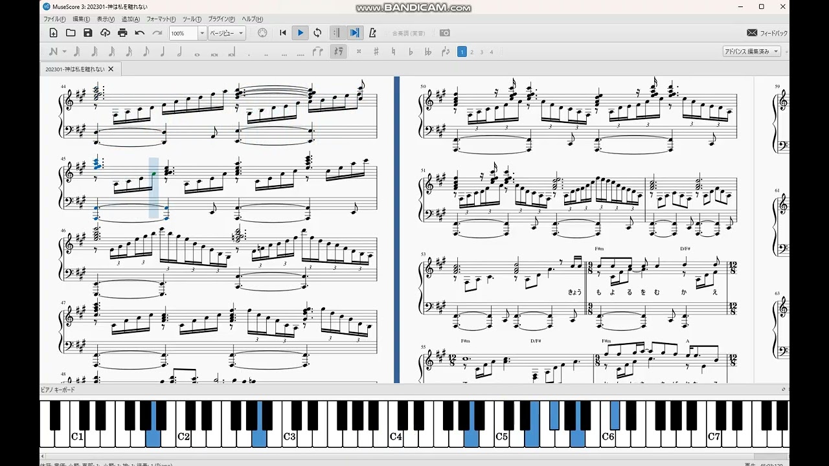
Task: Open the 100% zoom dropdown
Action: pyautogui.click(x=202, y=33)
